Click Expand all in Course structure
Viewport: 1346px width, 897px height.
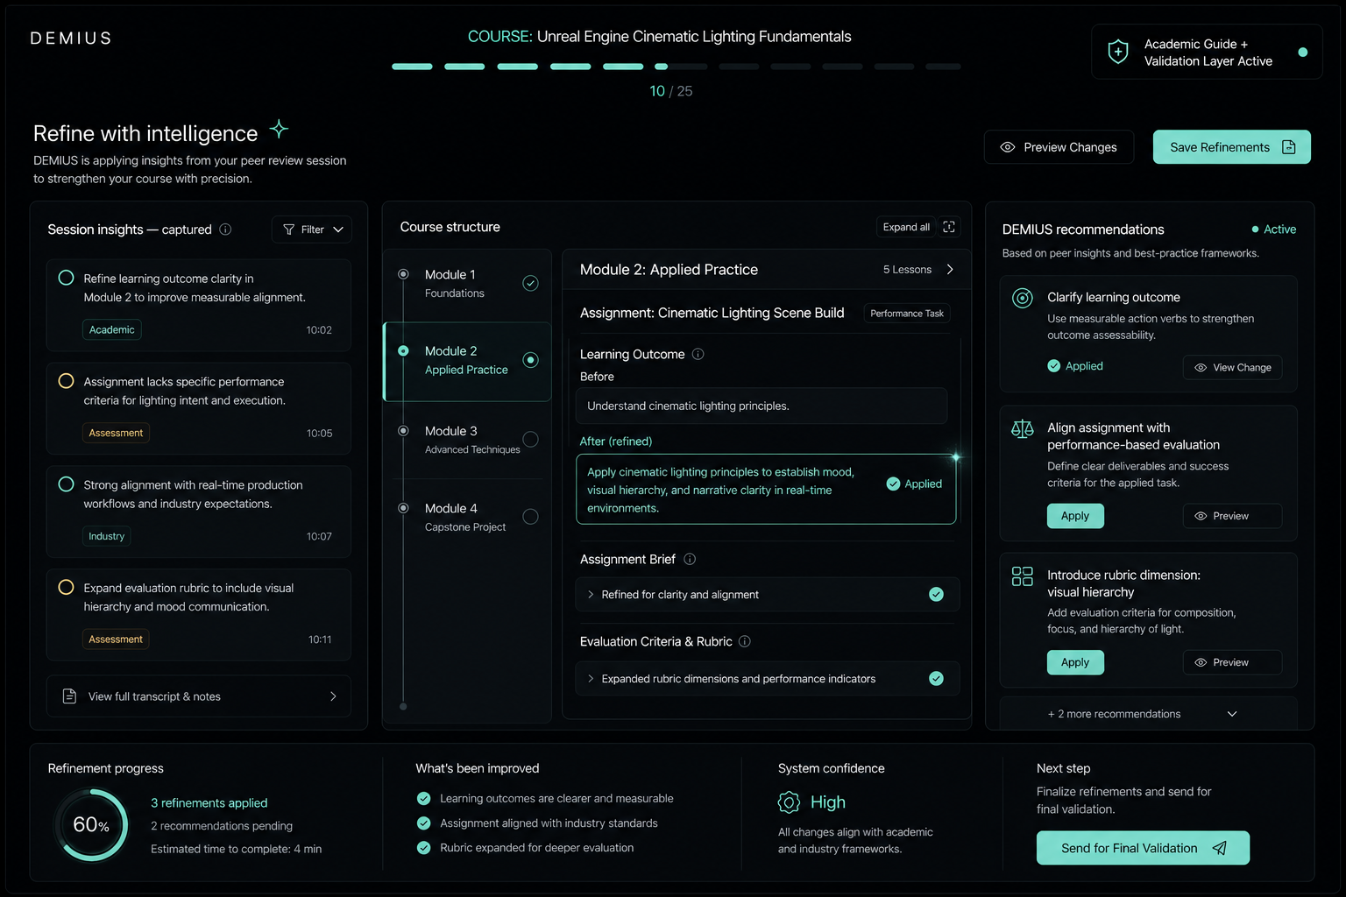pyautogui.click(x=906, y=227)
